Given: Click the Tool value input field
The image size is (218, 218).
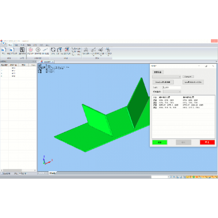Looking at the screenshot, I should [x=172, y=87].
